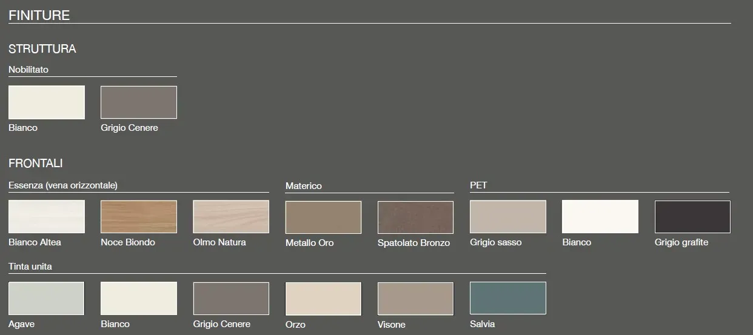Click the Essenza (vena orizzontale) category label

[63, 185]
